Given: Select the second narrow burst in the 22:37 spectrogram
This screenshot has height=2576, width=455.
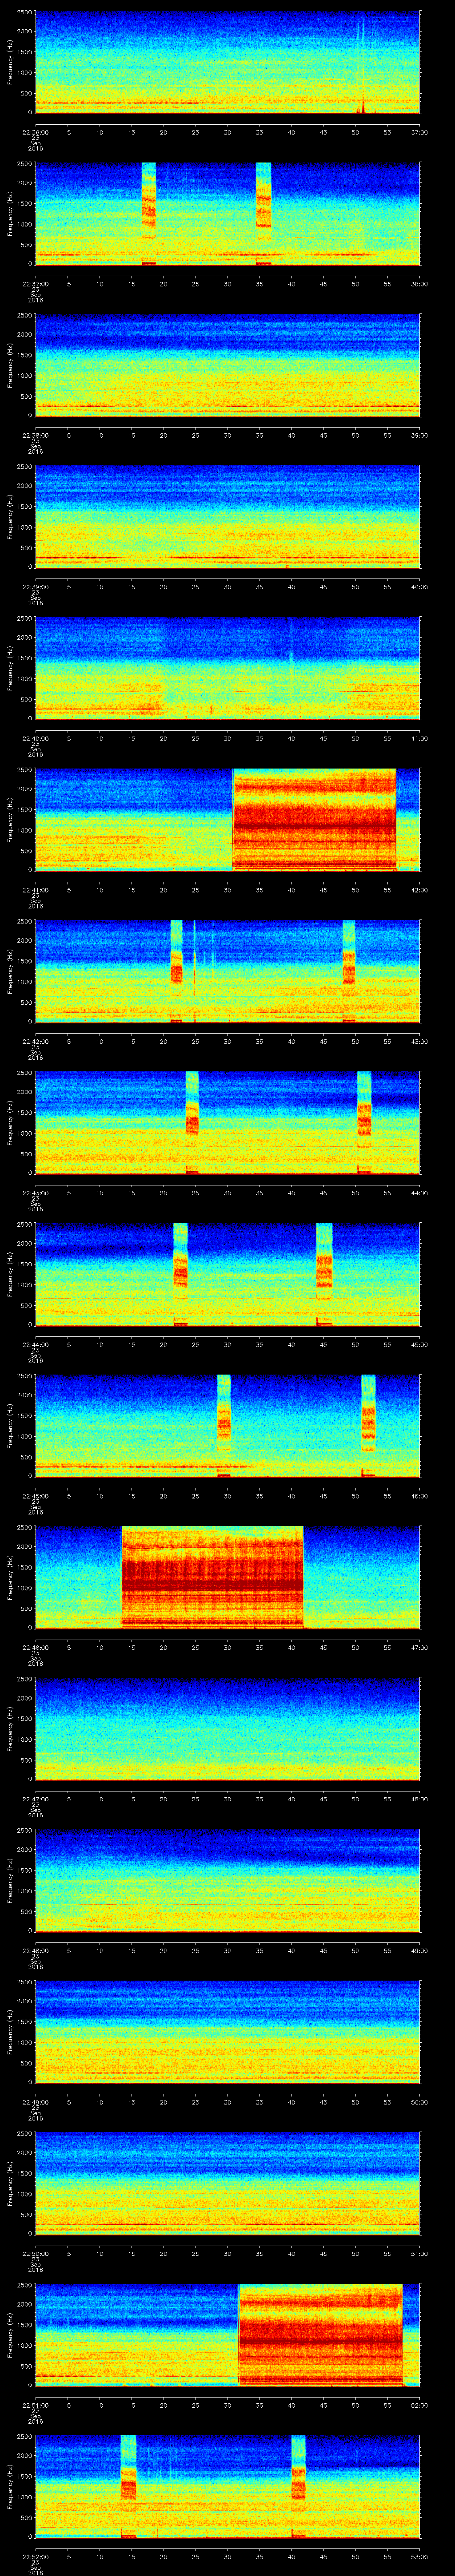Looking at the screenshot, I should (x=264, y=212).
